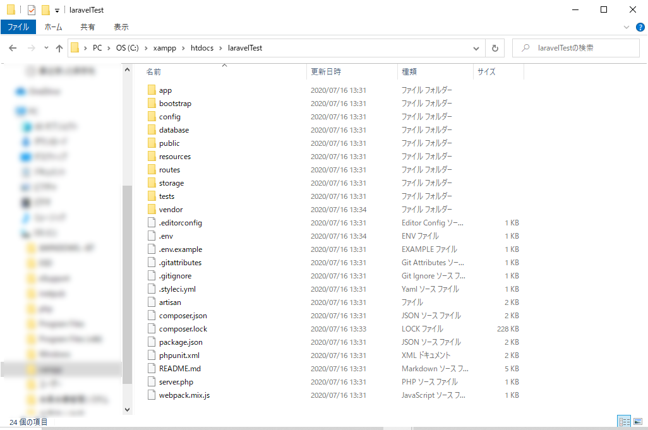This screenshot has height=430, width=648.
Task: Select the phpunit.xml file name
Action: [179, 355]
